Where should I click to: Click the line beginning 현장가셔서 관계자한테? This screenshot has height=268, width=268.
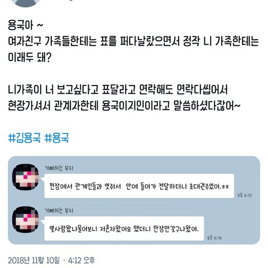click(124, 106)
